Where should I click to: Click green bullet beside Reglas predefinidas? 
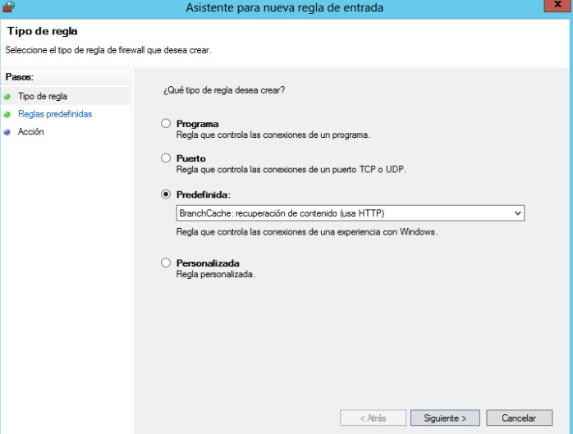pyautogui.click(x=7, y=114)
